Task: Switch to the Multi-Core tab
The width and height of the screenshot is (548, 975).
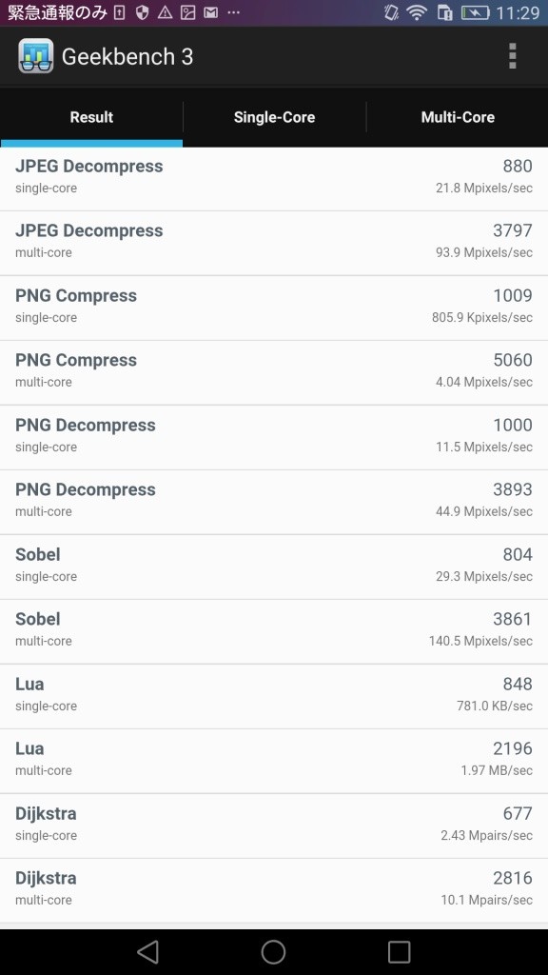Action: coord(458,117)
